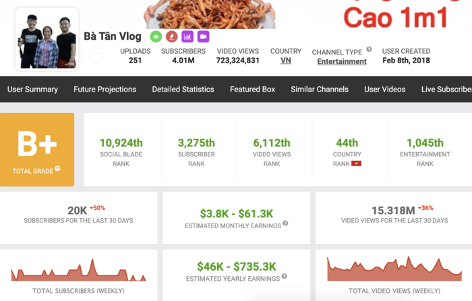The width and height of the screenshot is (472, 301).
Task: Open help for Estimated Yearly Earnings
Action: click(284, 276)
